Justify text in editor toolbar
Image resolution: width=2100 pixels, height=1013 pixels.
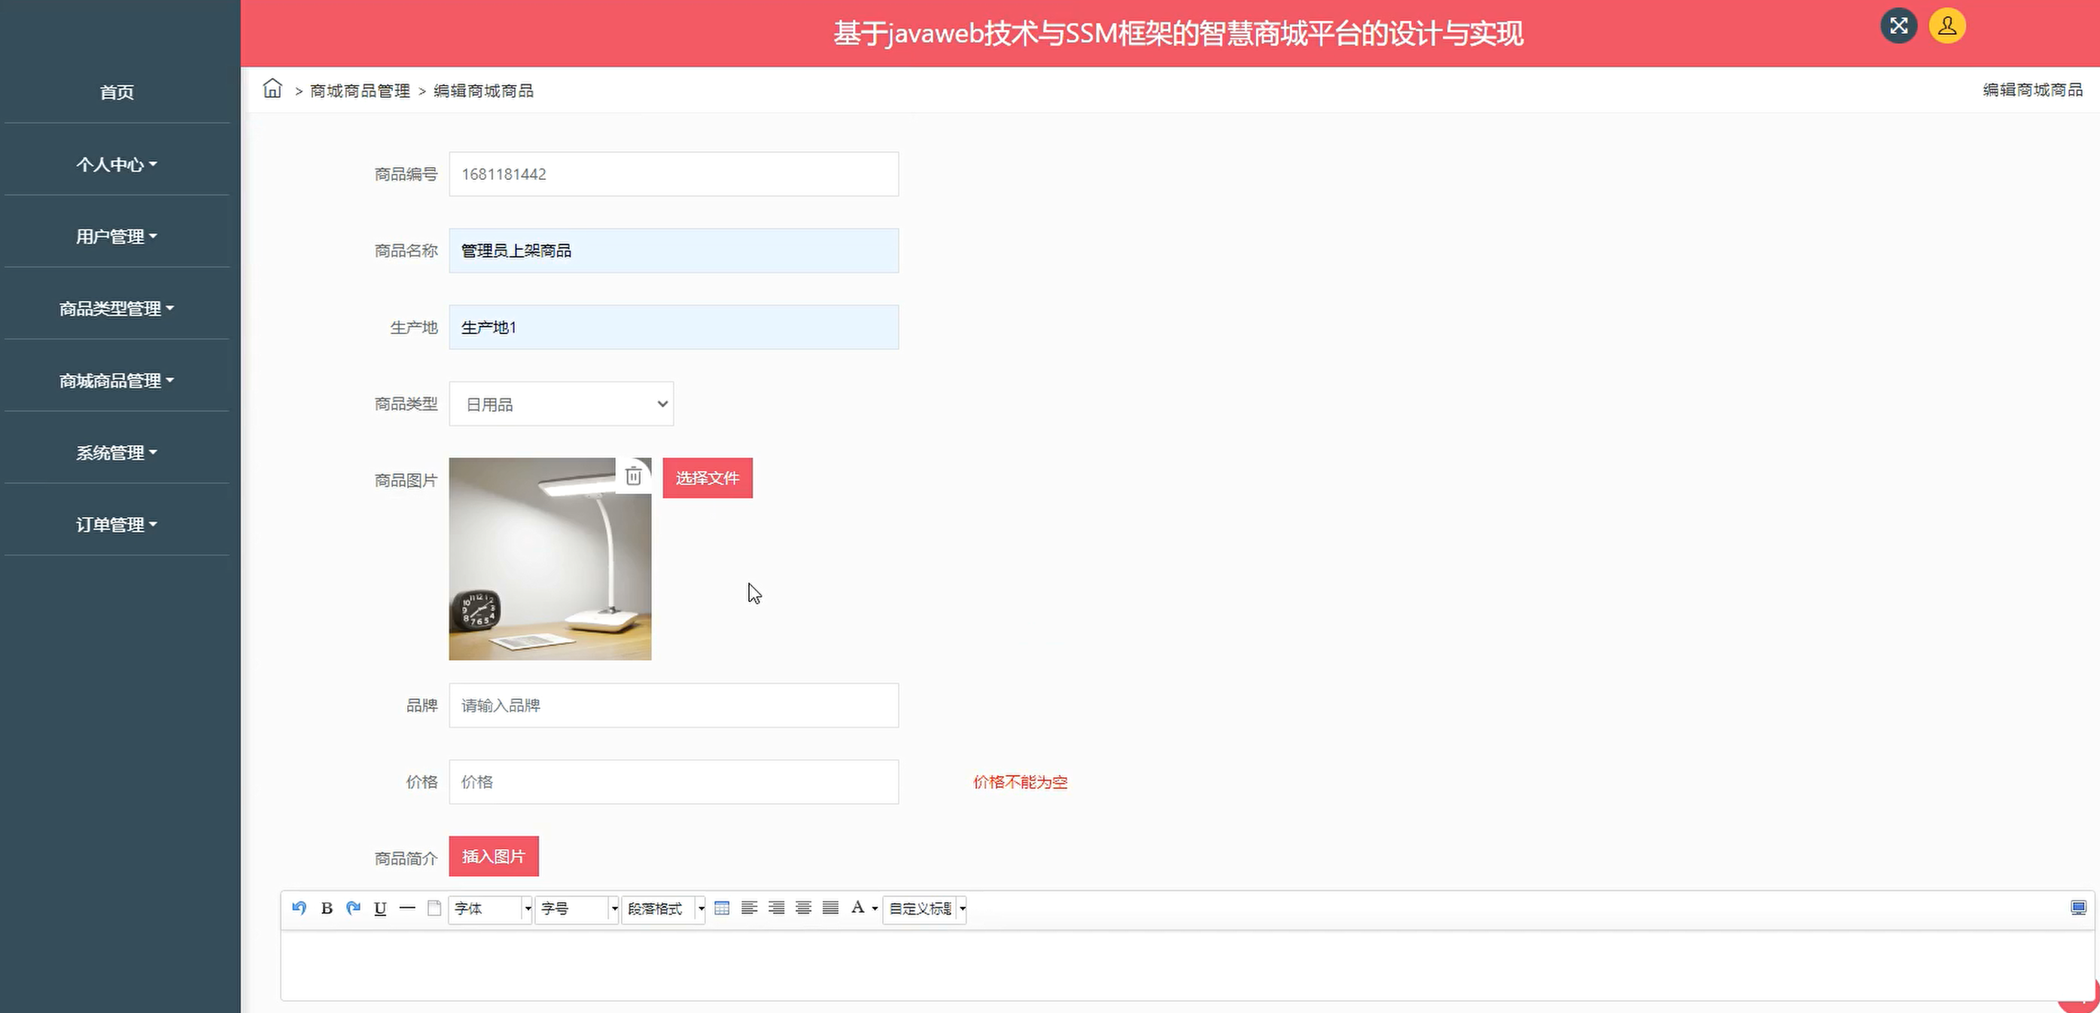click(830, 908)
